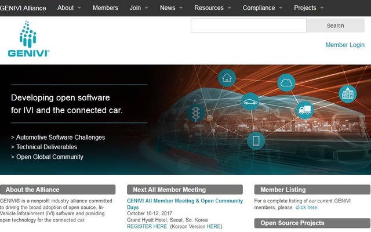Click the tablet device icon in banner
Image resolution: width=371 pixels, height=232 pixels.
pos(256,141)
